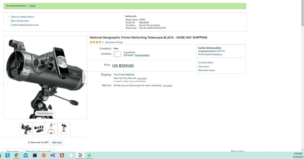Click the 0 available text

[129, 52]
